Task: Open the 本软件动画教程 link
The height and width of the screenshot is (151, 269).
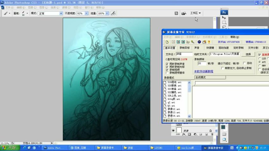Action: pos(203,71)
